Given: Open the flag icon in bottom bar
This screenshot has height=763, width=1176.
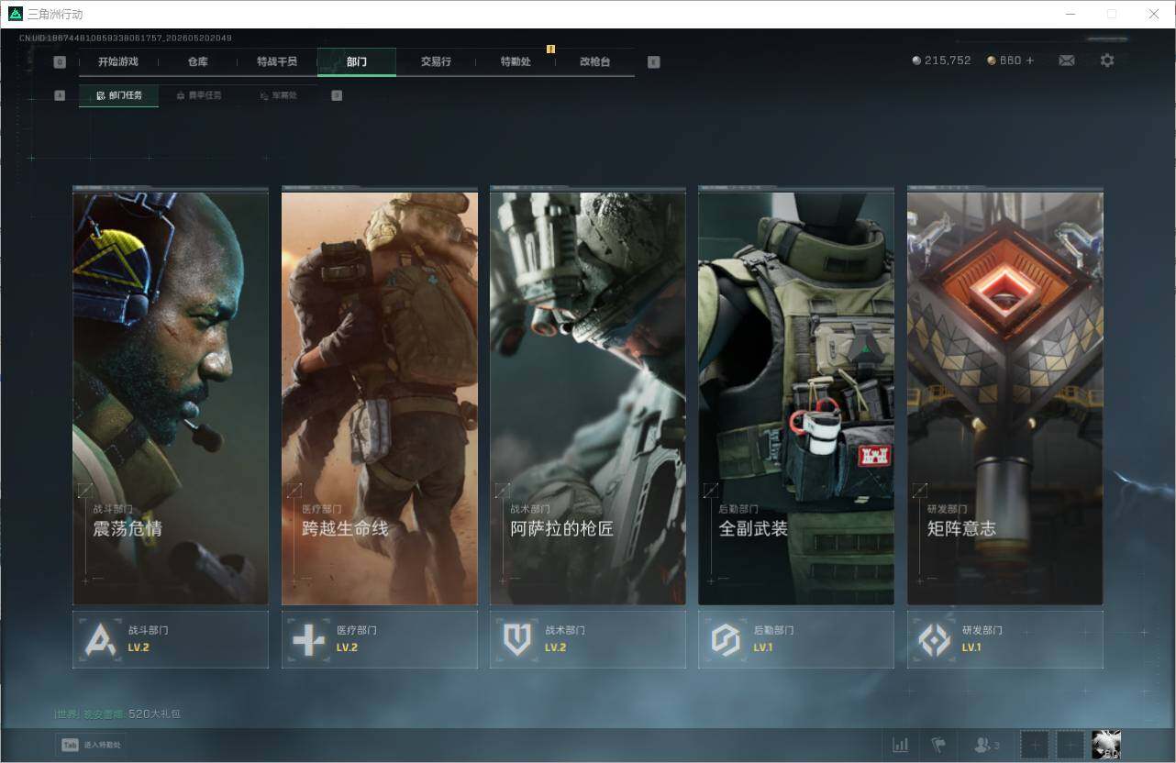Looking at the screenshot, I should pos(937,745).
